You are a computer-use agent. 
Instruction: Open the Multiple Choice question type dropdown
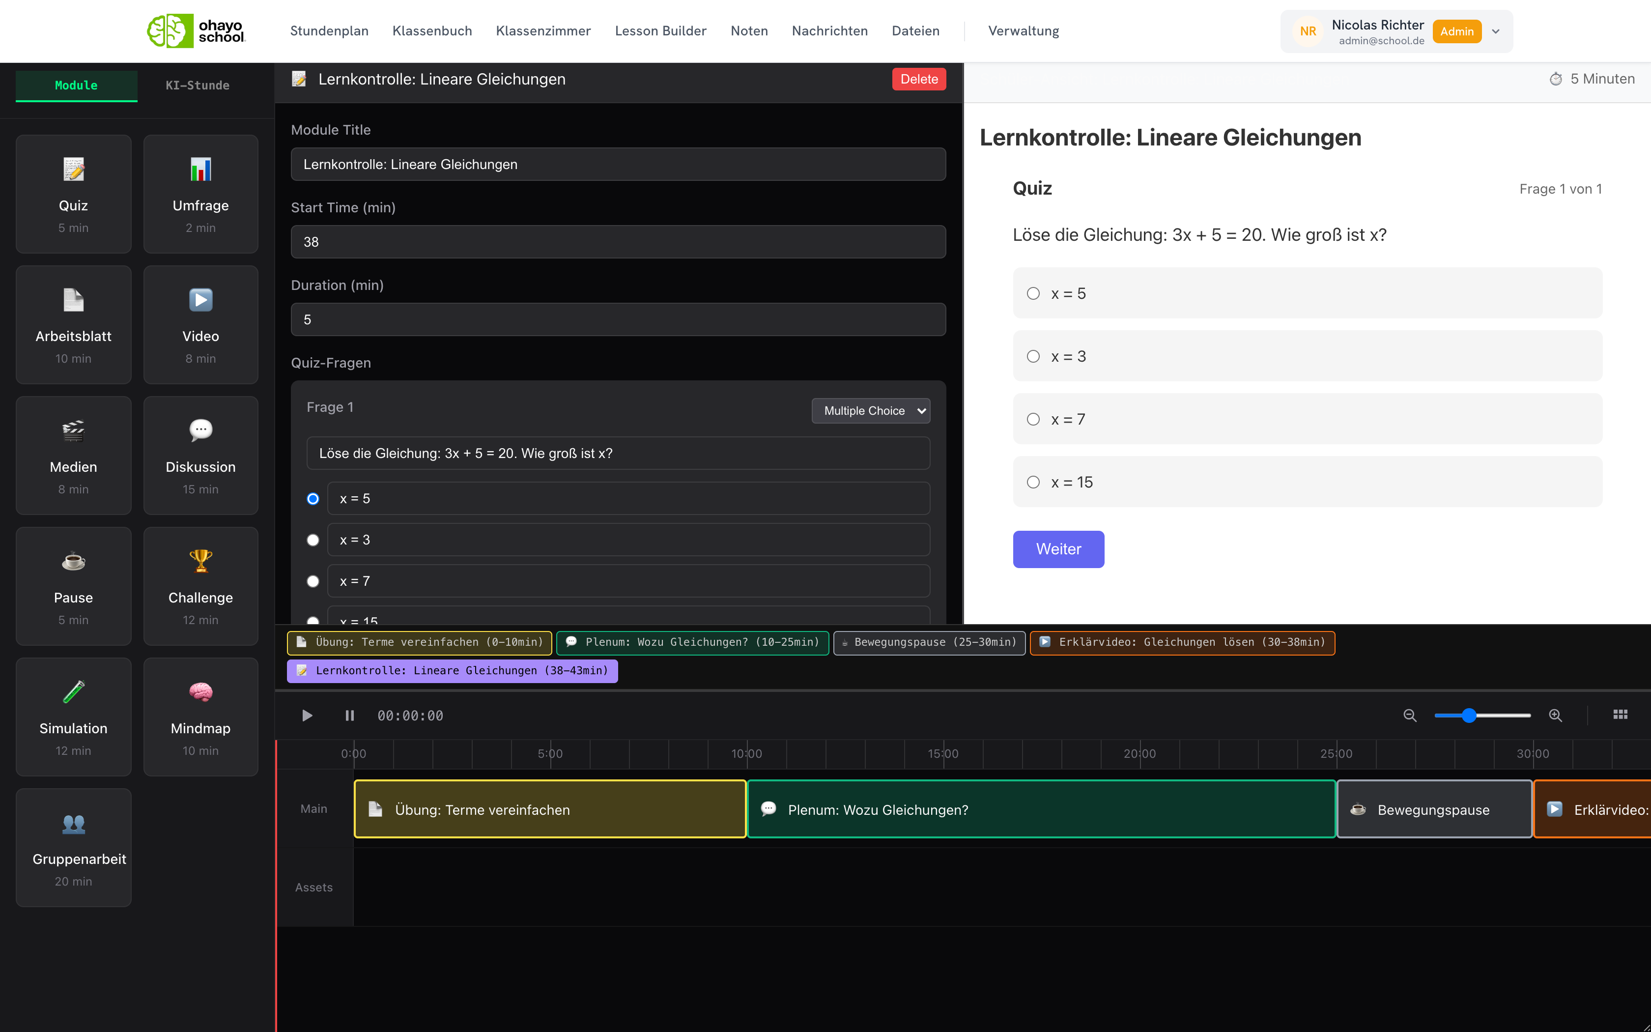[871, 411]
